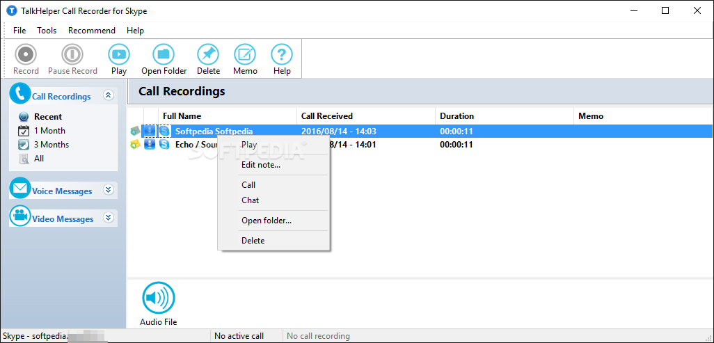
Task: Click the Call Recordings phone icon in sidebar
Action: click(x=20, y=94)
